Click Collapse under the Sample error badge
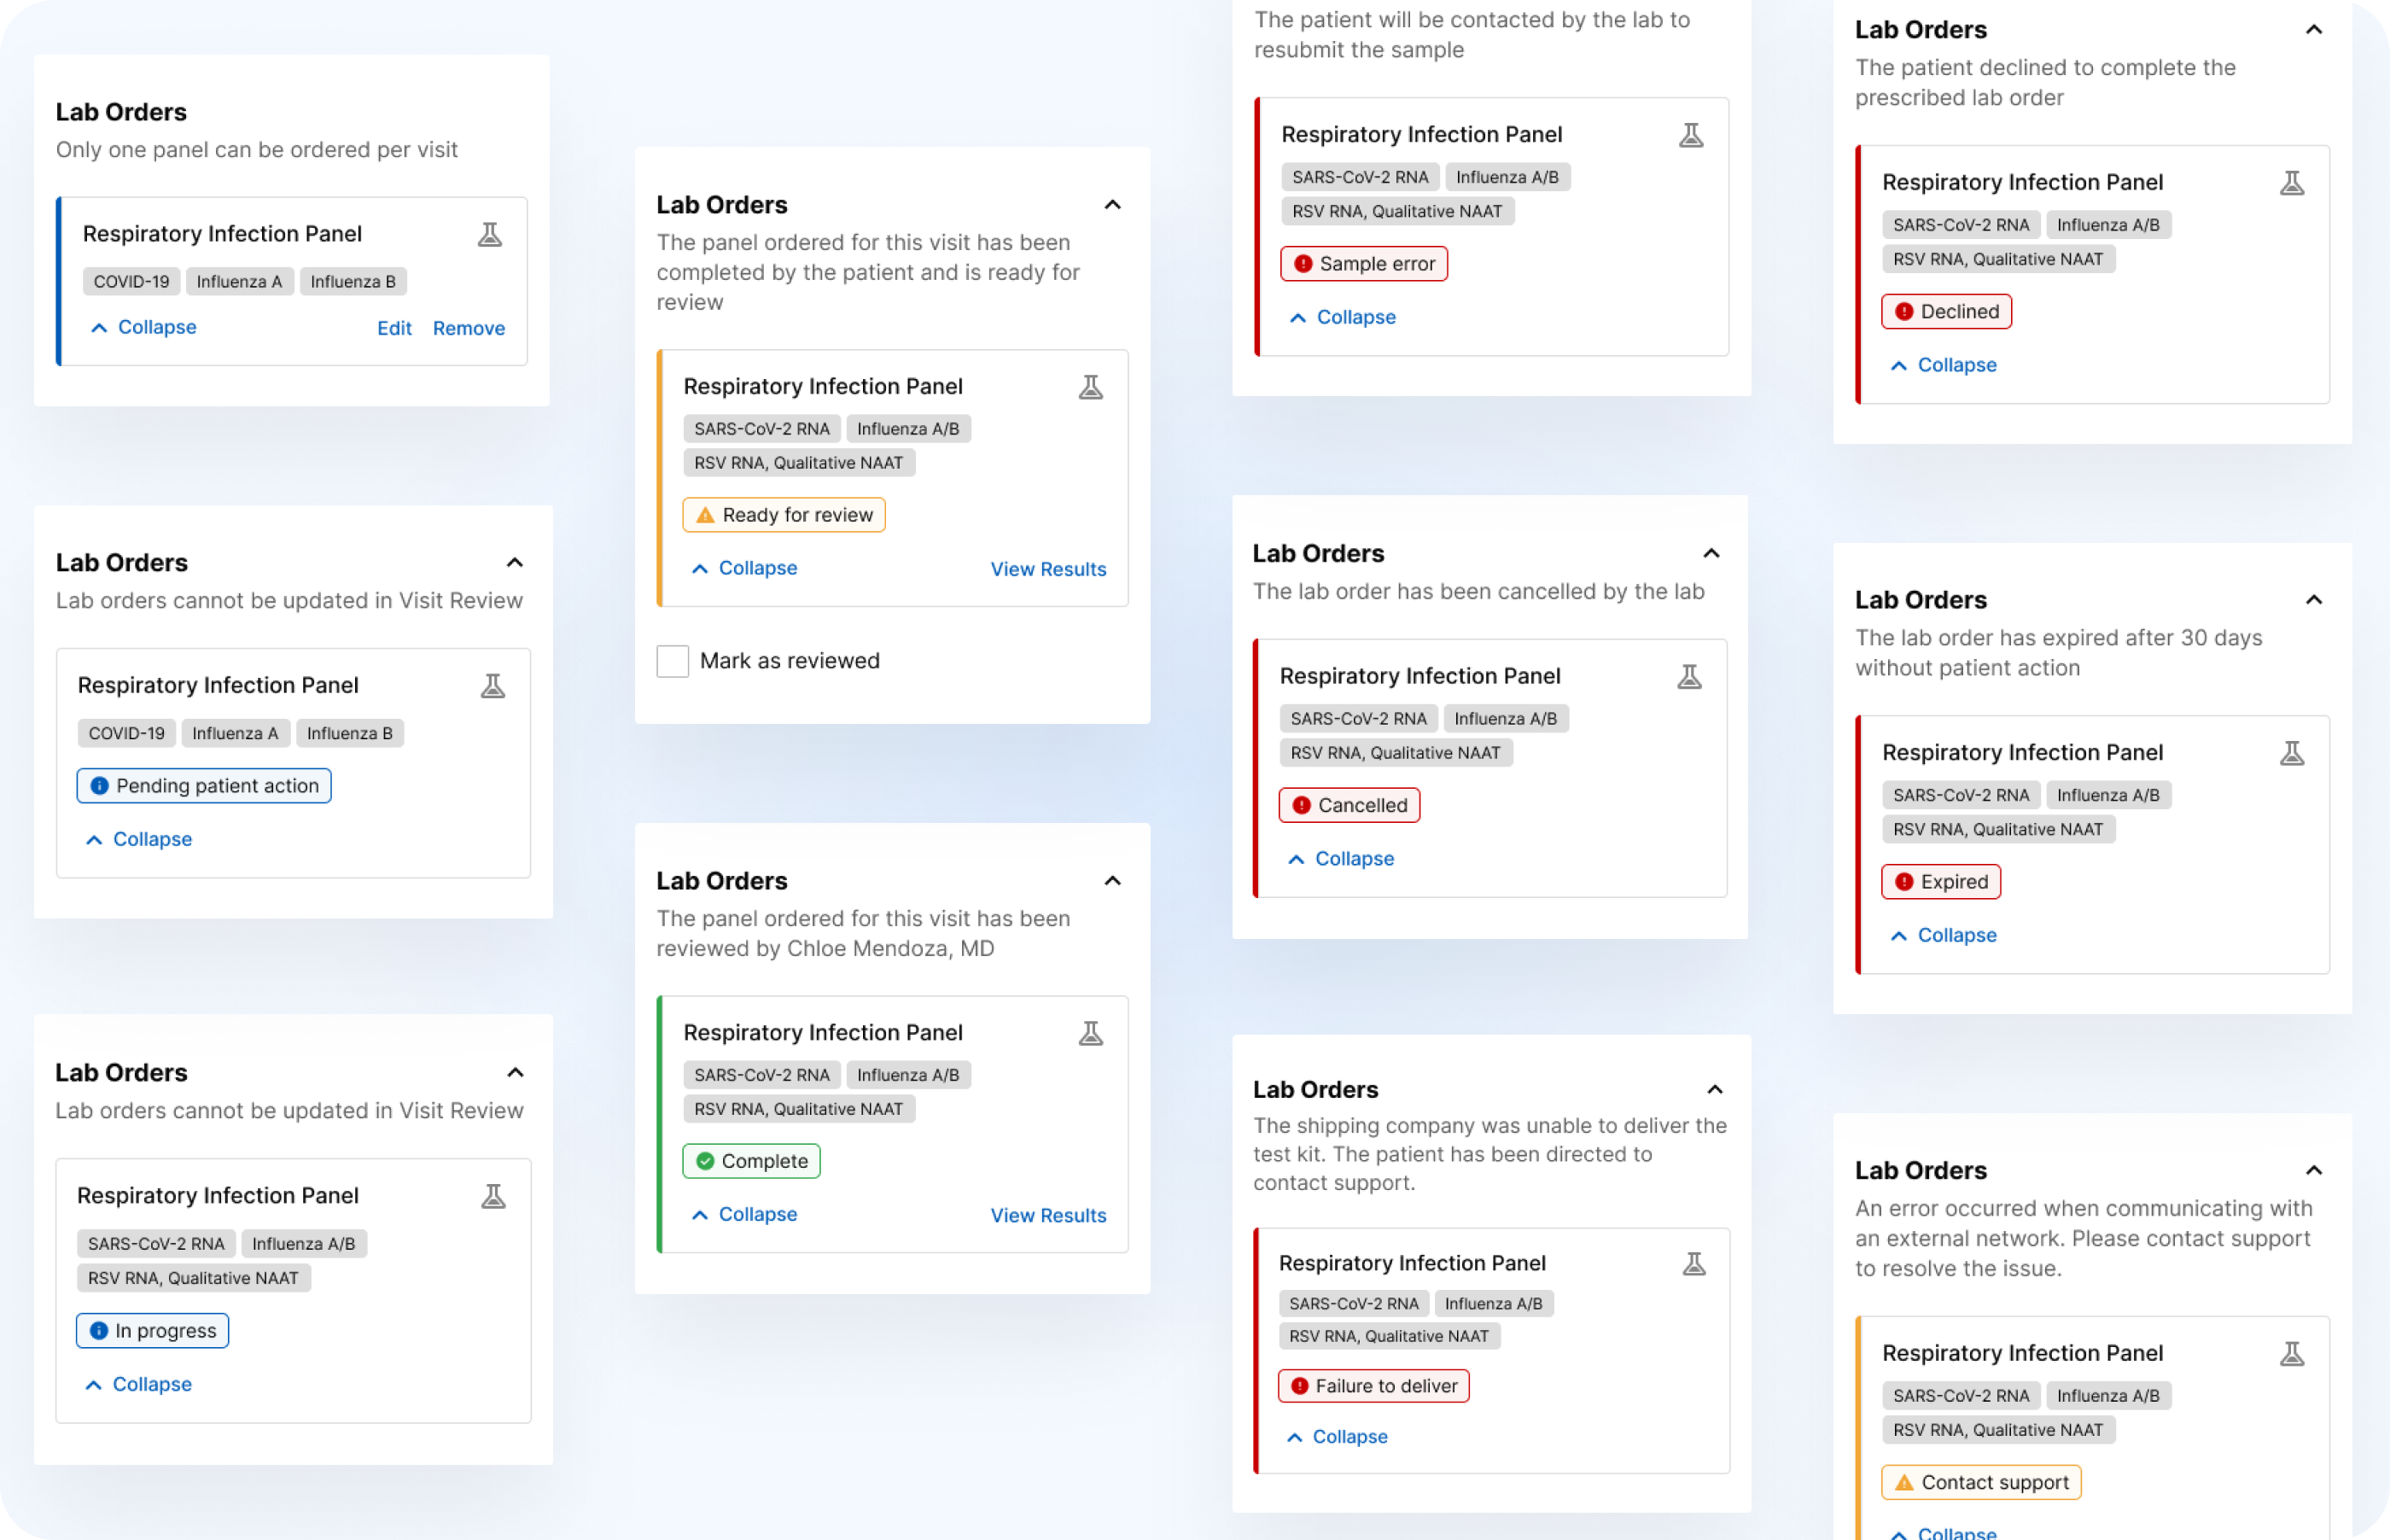 coord(1343,317)
